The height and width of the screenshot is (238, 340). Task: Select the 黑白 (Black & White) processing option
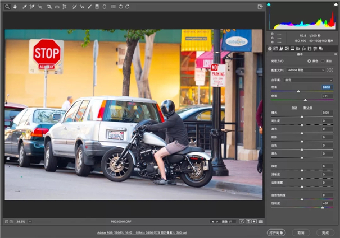323,60
